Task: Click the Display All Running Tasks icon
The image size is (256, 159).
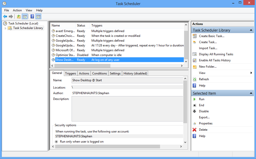Action: [195, 54]
